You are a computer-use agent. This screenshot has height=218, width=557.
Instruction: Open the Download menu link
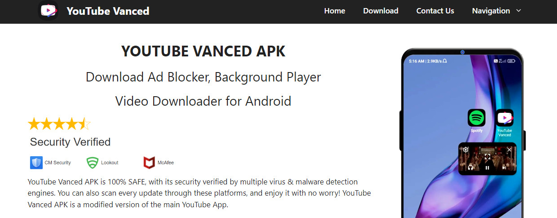point(380,11)
